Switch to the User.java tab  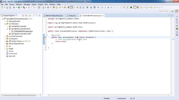click(72, 16)
